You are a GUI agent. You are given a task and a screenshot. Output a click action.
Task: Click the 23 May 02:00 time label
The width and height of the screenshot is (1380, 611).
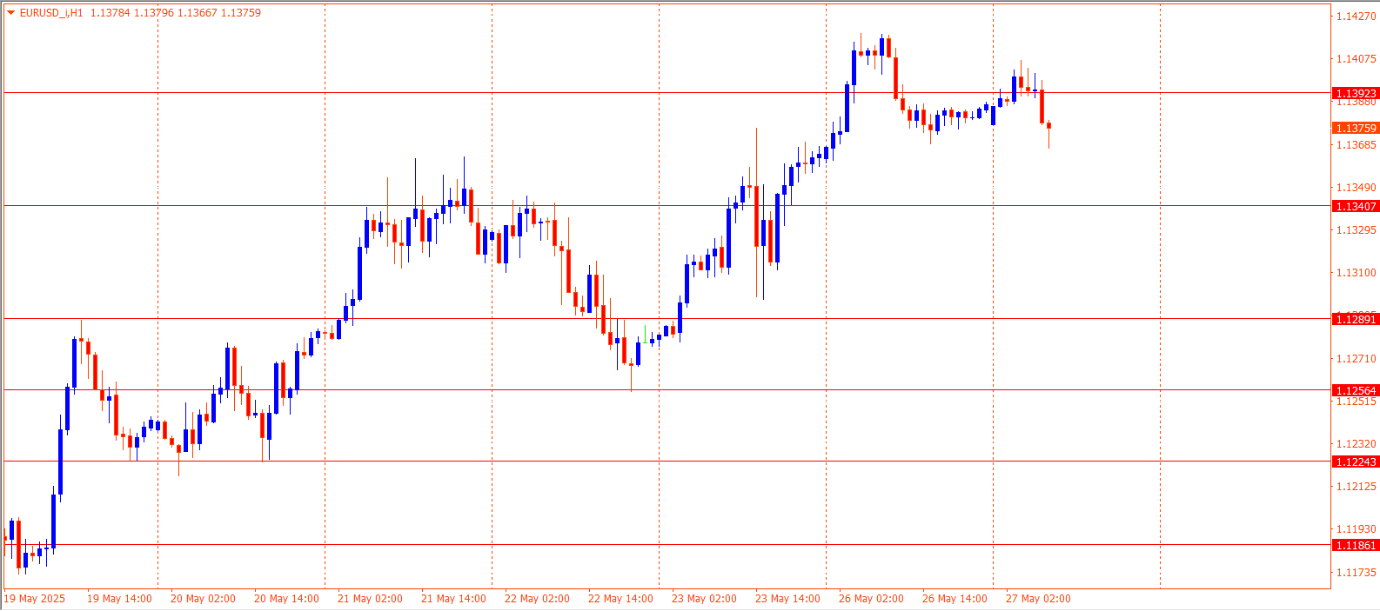coord(704,598)
